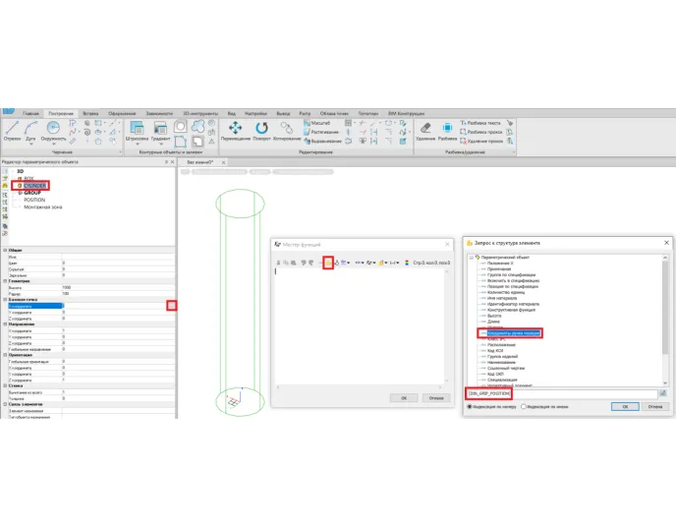The image size is (676, 528).
Task: Click the Высота value field in Геометрия
Action: (118, 287)
